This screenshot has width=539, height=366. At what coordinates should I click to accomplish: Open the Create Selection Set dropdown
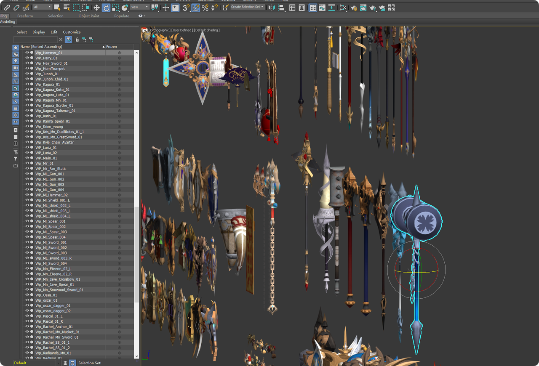[248, 7]
